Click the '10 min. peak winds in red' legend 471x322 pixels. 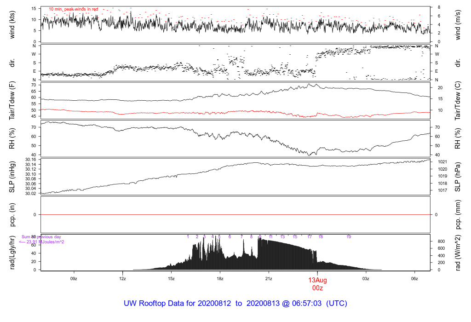74,9
